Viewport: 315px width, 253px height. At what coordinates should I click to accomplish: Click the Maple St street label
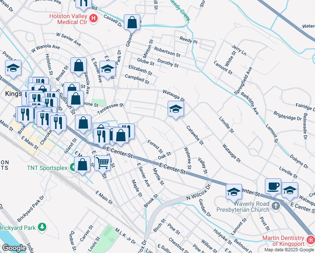coord(137,188)
